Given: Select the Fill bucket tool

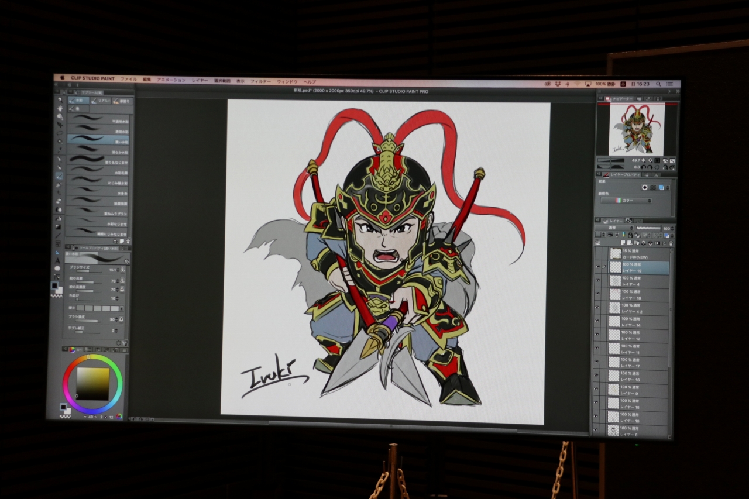Looking at the screenshot, I should coord(59,218).
